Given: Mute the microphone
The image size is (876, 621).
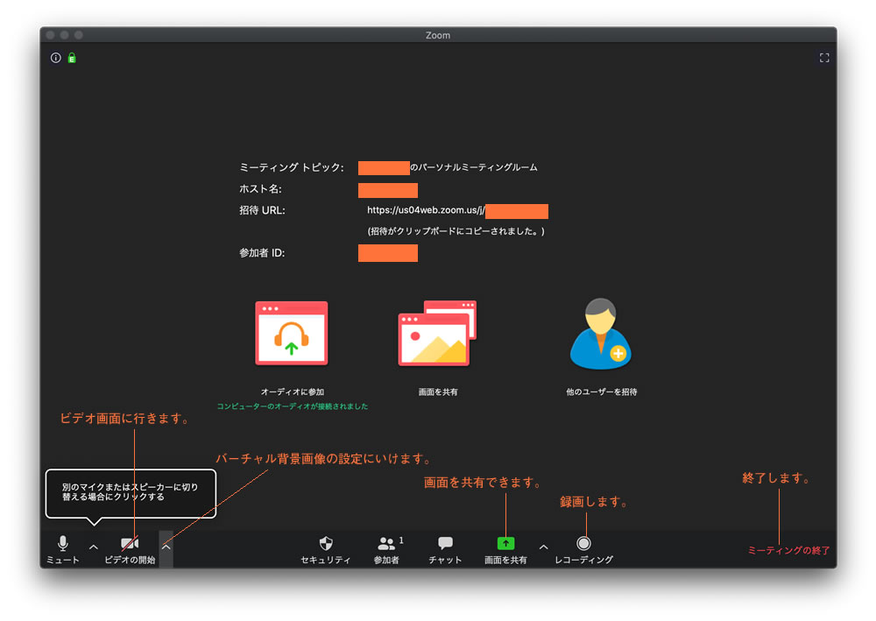Looking at the screenshot, I should pyautogui.click(x=63, y=549).
